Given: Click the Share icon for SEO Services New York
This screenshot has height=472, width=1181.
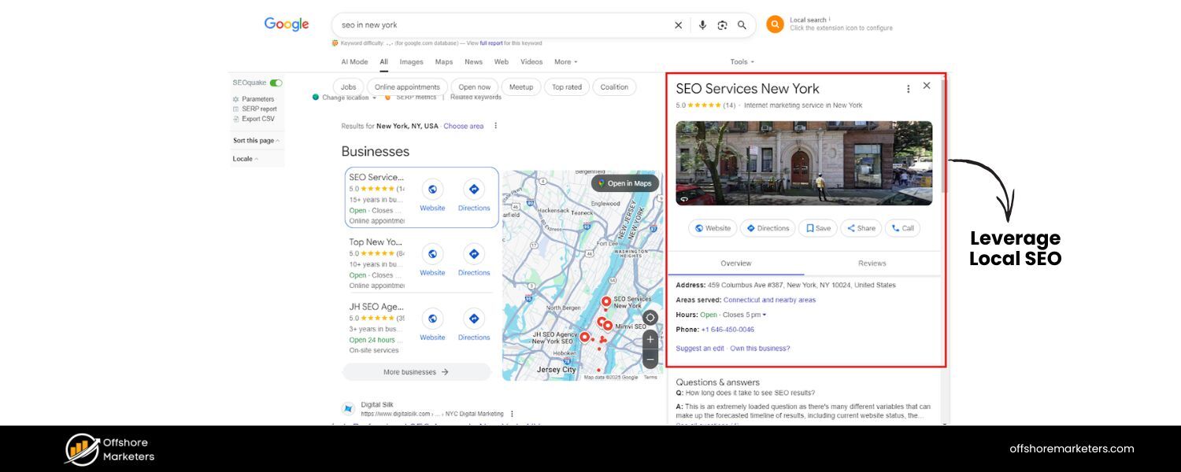Looking at the screenshot, I should point(860,228).
